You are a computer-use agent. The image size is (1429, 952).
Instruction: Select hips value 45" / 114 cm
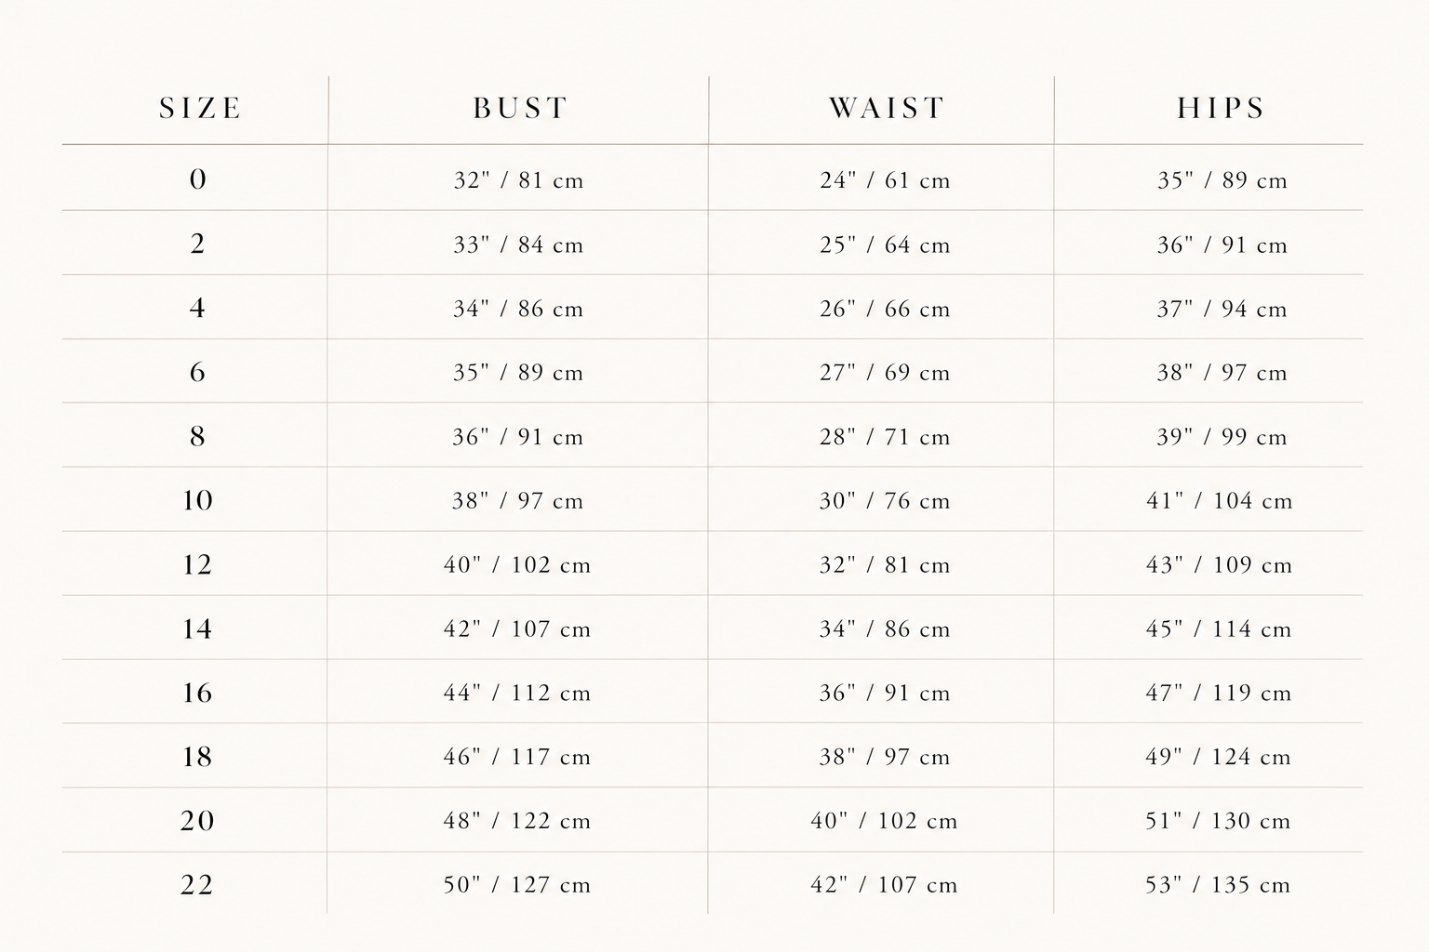(1219, 629)
